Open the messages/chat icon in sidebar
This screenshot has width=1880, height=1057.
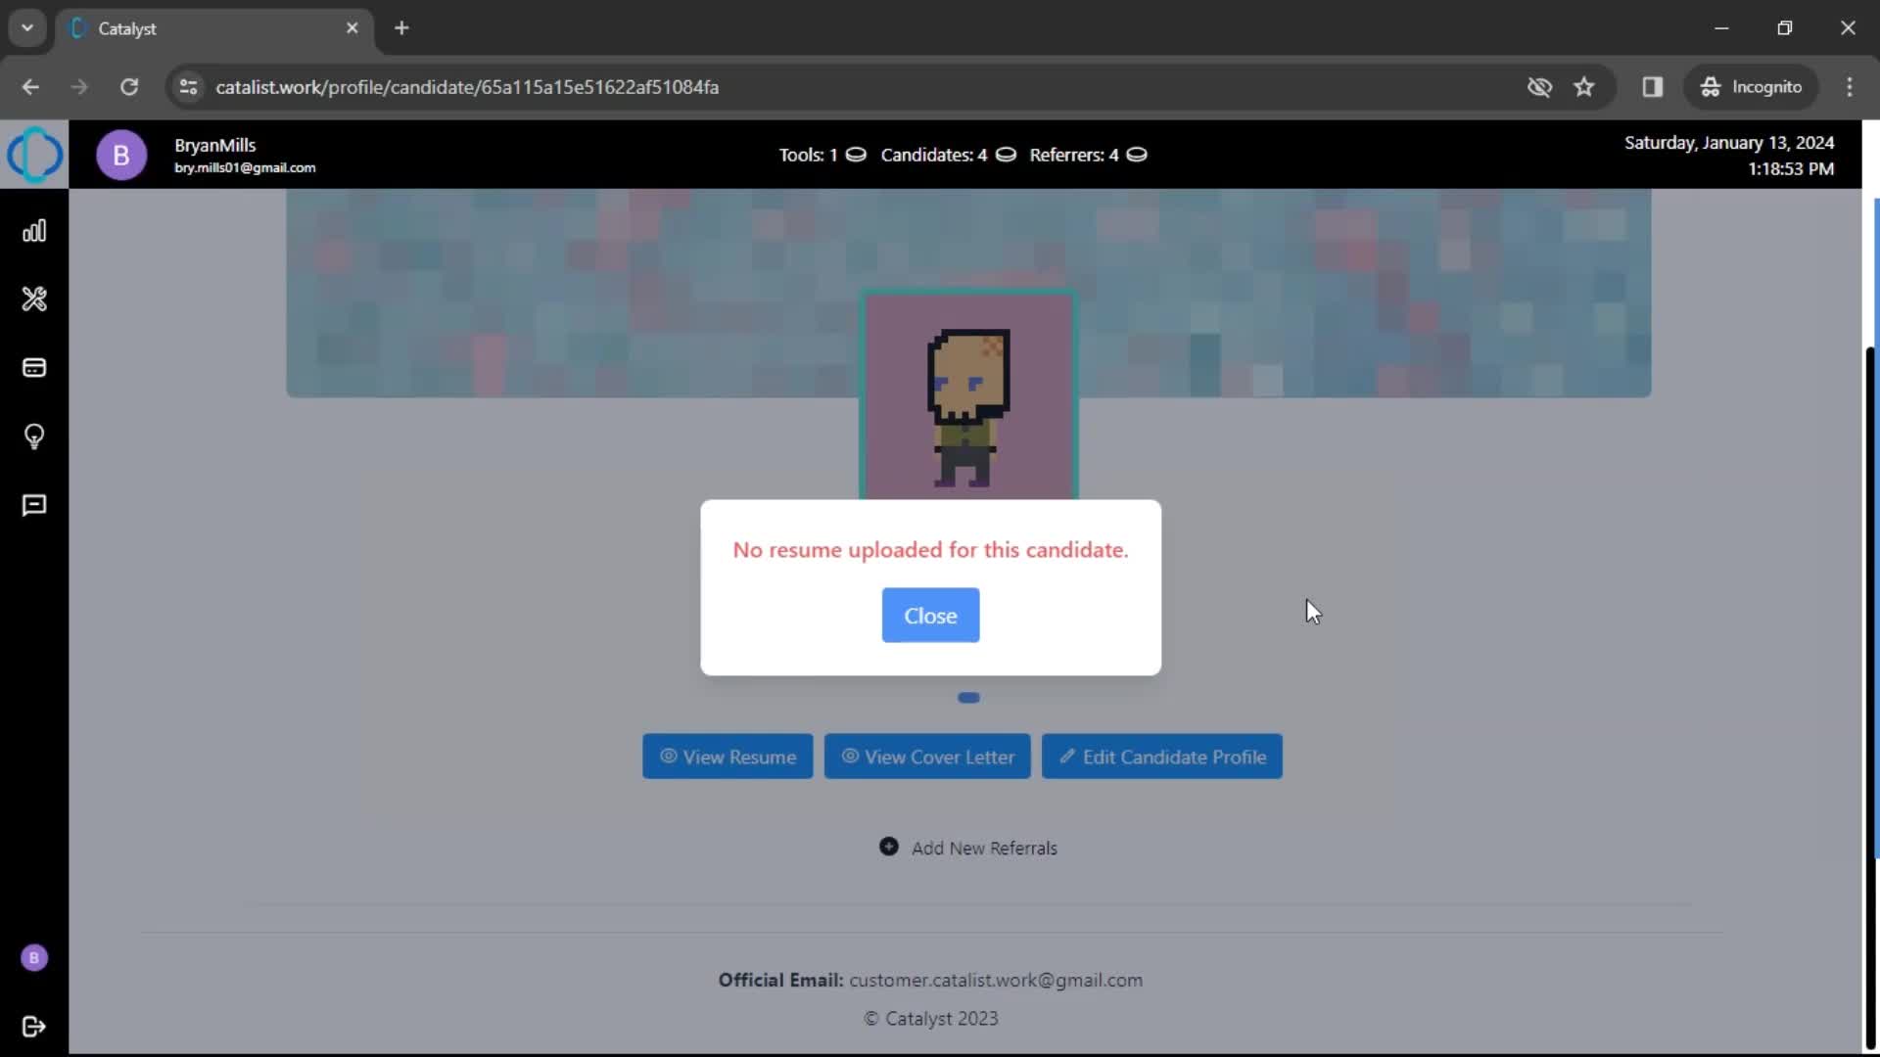33,506
